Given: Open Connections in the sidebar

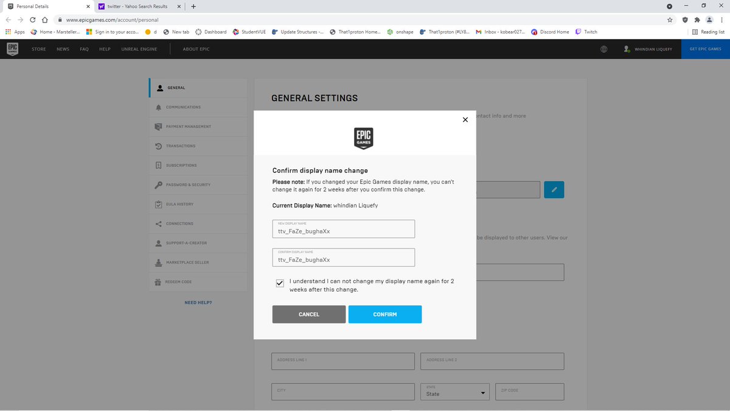Looking at the screenshot, I should 198,223.
